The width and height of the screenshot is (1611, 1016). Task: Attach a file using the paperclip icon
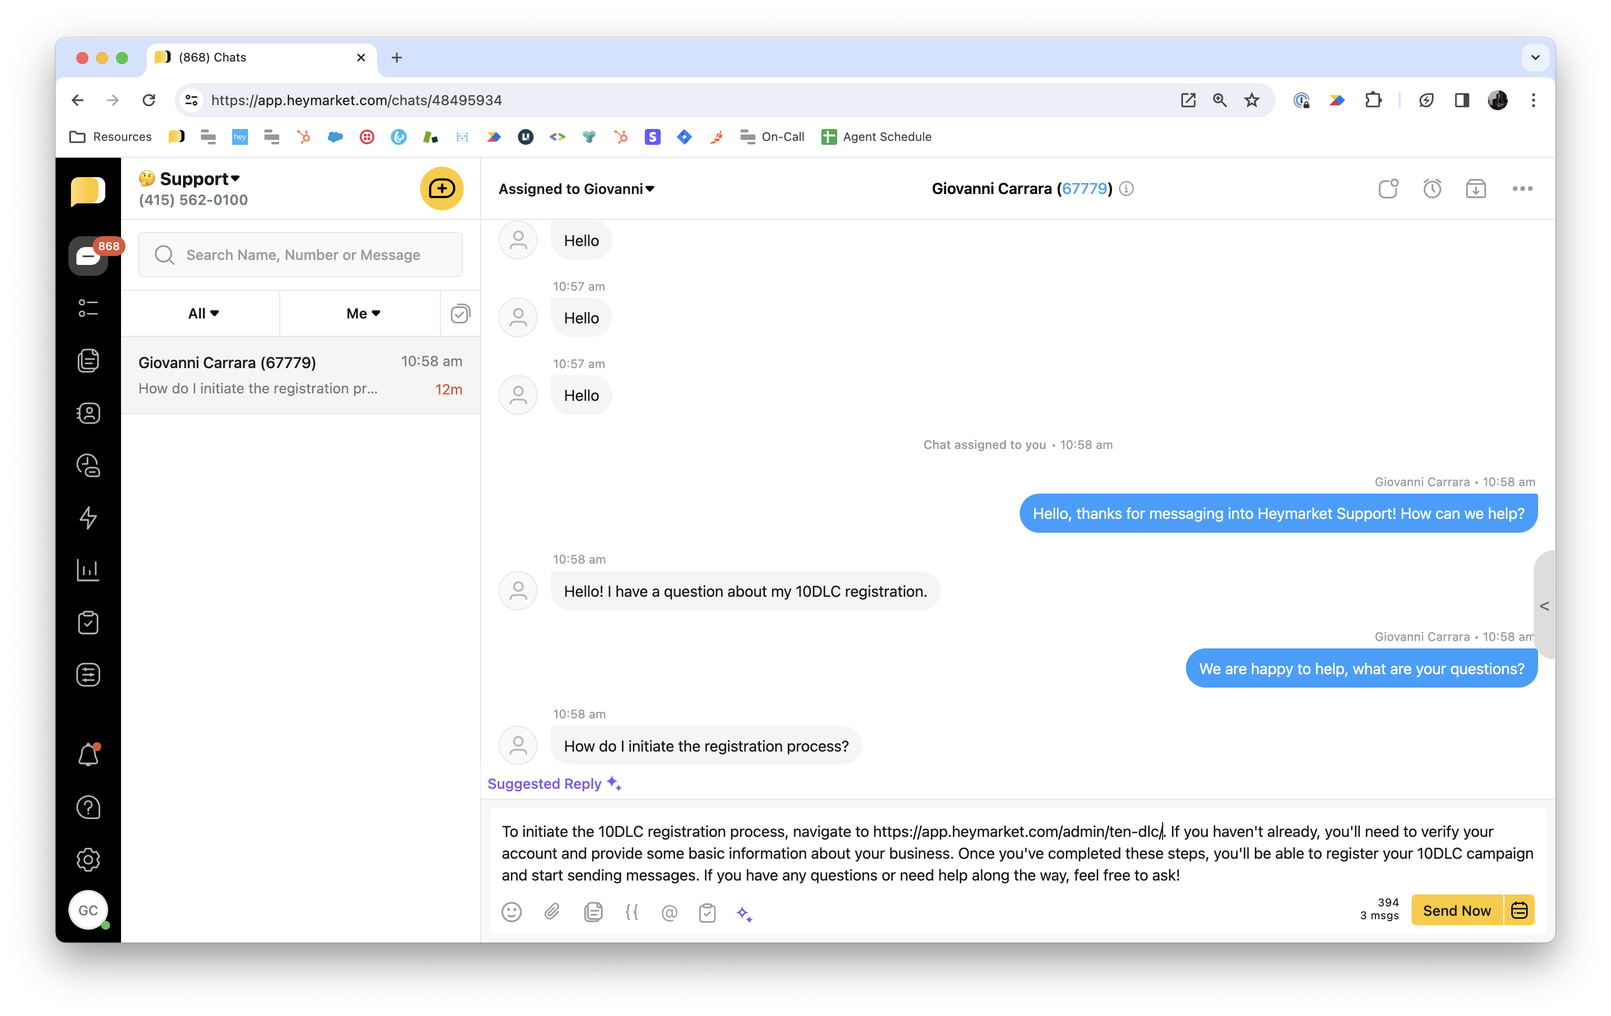[552, 912]
